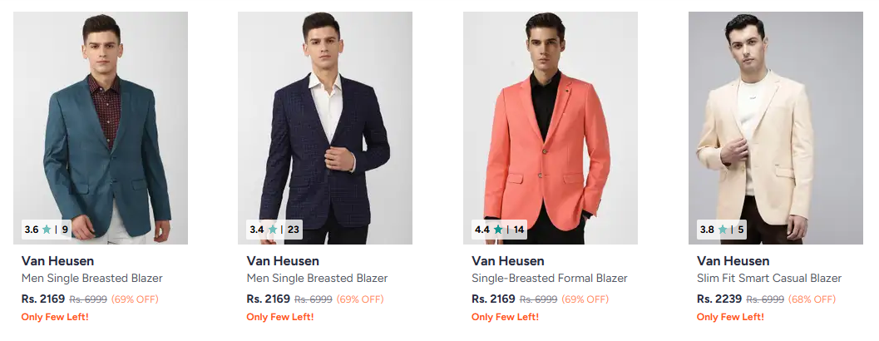The height and width of the screenshot is (341, 879).
Task: Open the teal green blazer product image
Action: [x=101, y=125]
